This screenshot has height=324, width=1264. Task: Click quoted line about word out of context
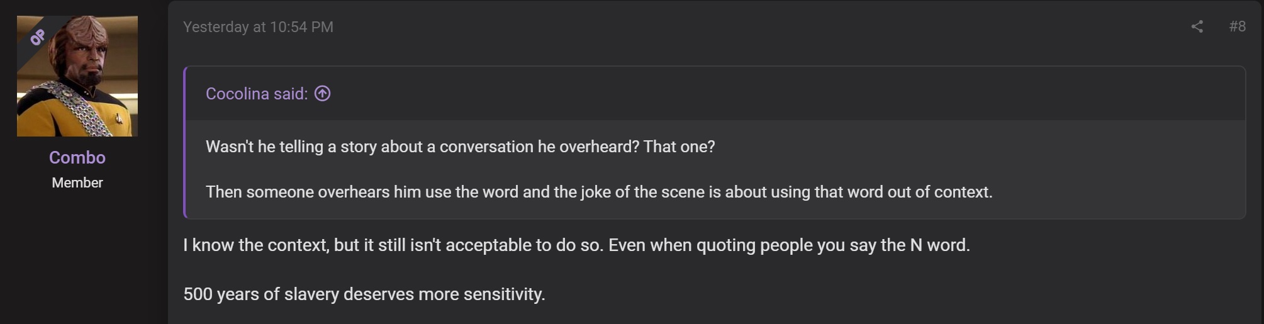tap(599, 192)
